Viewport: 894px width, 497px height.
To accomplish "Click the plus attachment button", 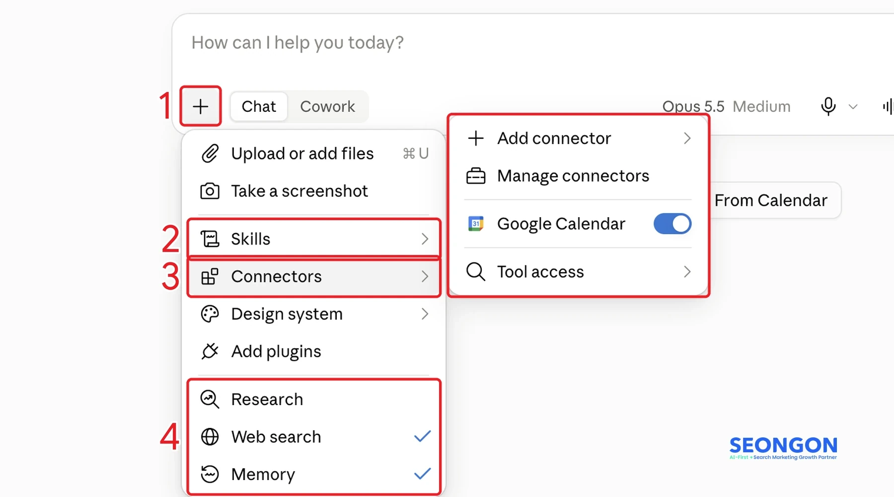I will coord(201,106).
